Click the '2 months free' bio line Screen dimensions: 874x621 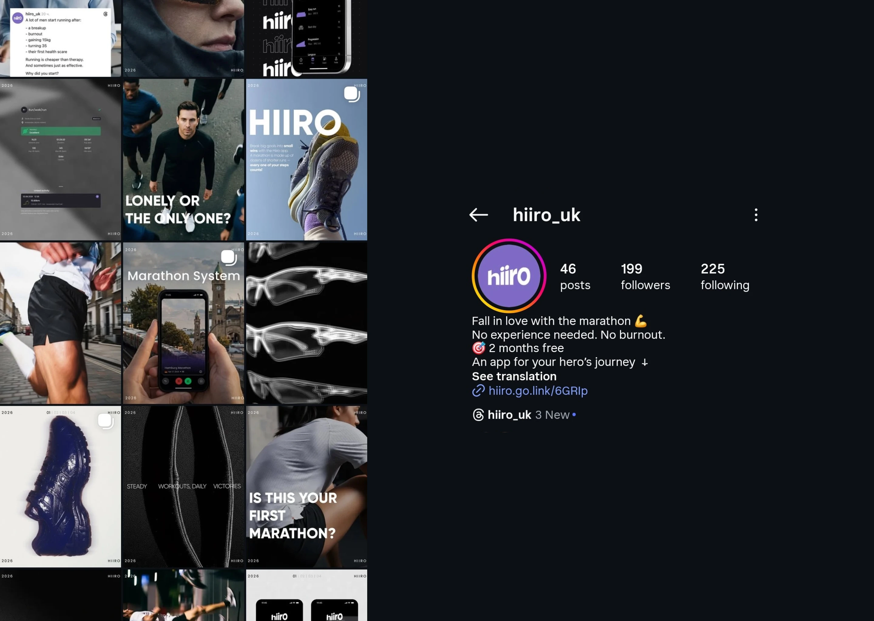click(x=518, y=348)
